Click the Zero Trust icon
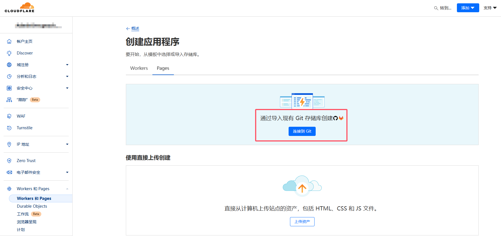The width and height of the screenshot is (501, 236). (x=9, y=161)
